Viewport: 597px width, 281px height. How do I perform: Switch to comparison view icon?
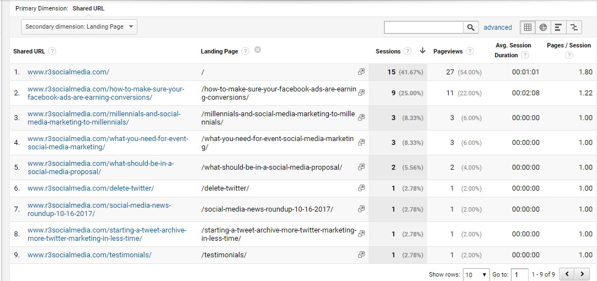point(574,28)
